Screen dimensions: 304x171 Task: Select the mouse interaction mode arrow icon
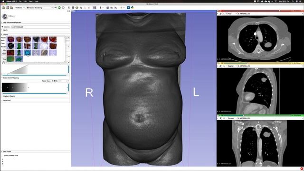tap(100, 8)
